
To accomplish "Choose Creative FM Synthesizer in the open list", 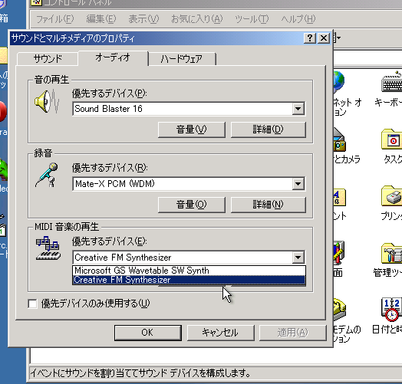I will point(189,280).
